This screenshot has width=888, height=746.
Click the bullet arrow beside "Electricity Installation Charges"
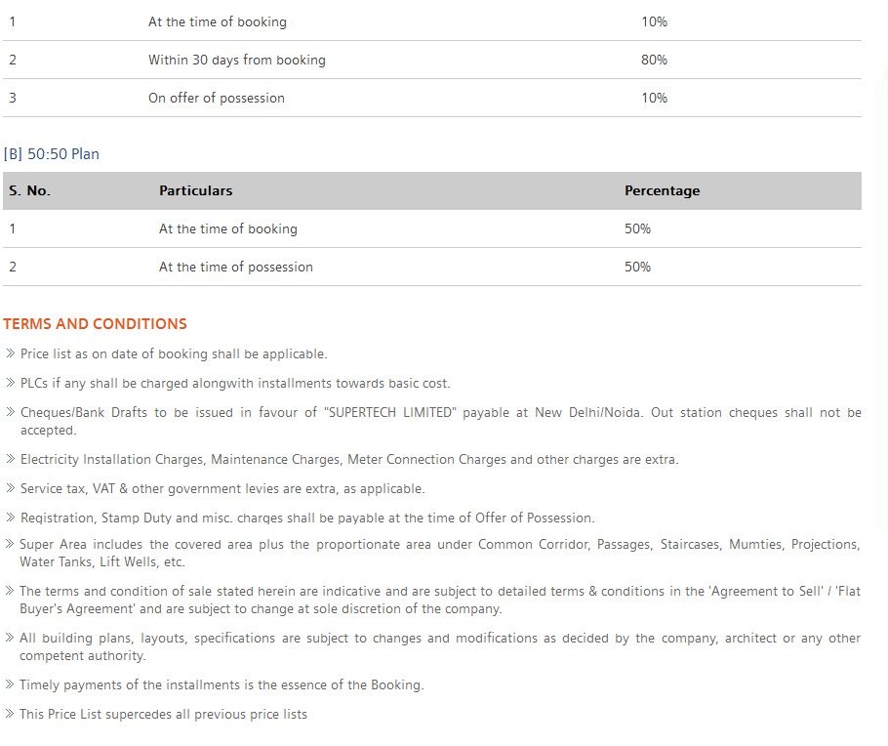(x=10, y=459)
